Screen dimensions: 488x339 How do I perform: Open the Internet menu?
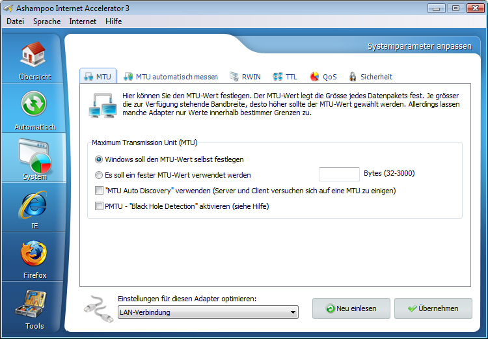[x=83, y=21]
